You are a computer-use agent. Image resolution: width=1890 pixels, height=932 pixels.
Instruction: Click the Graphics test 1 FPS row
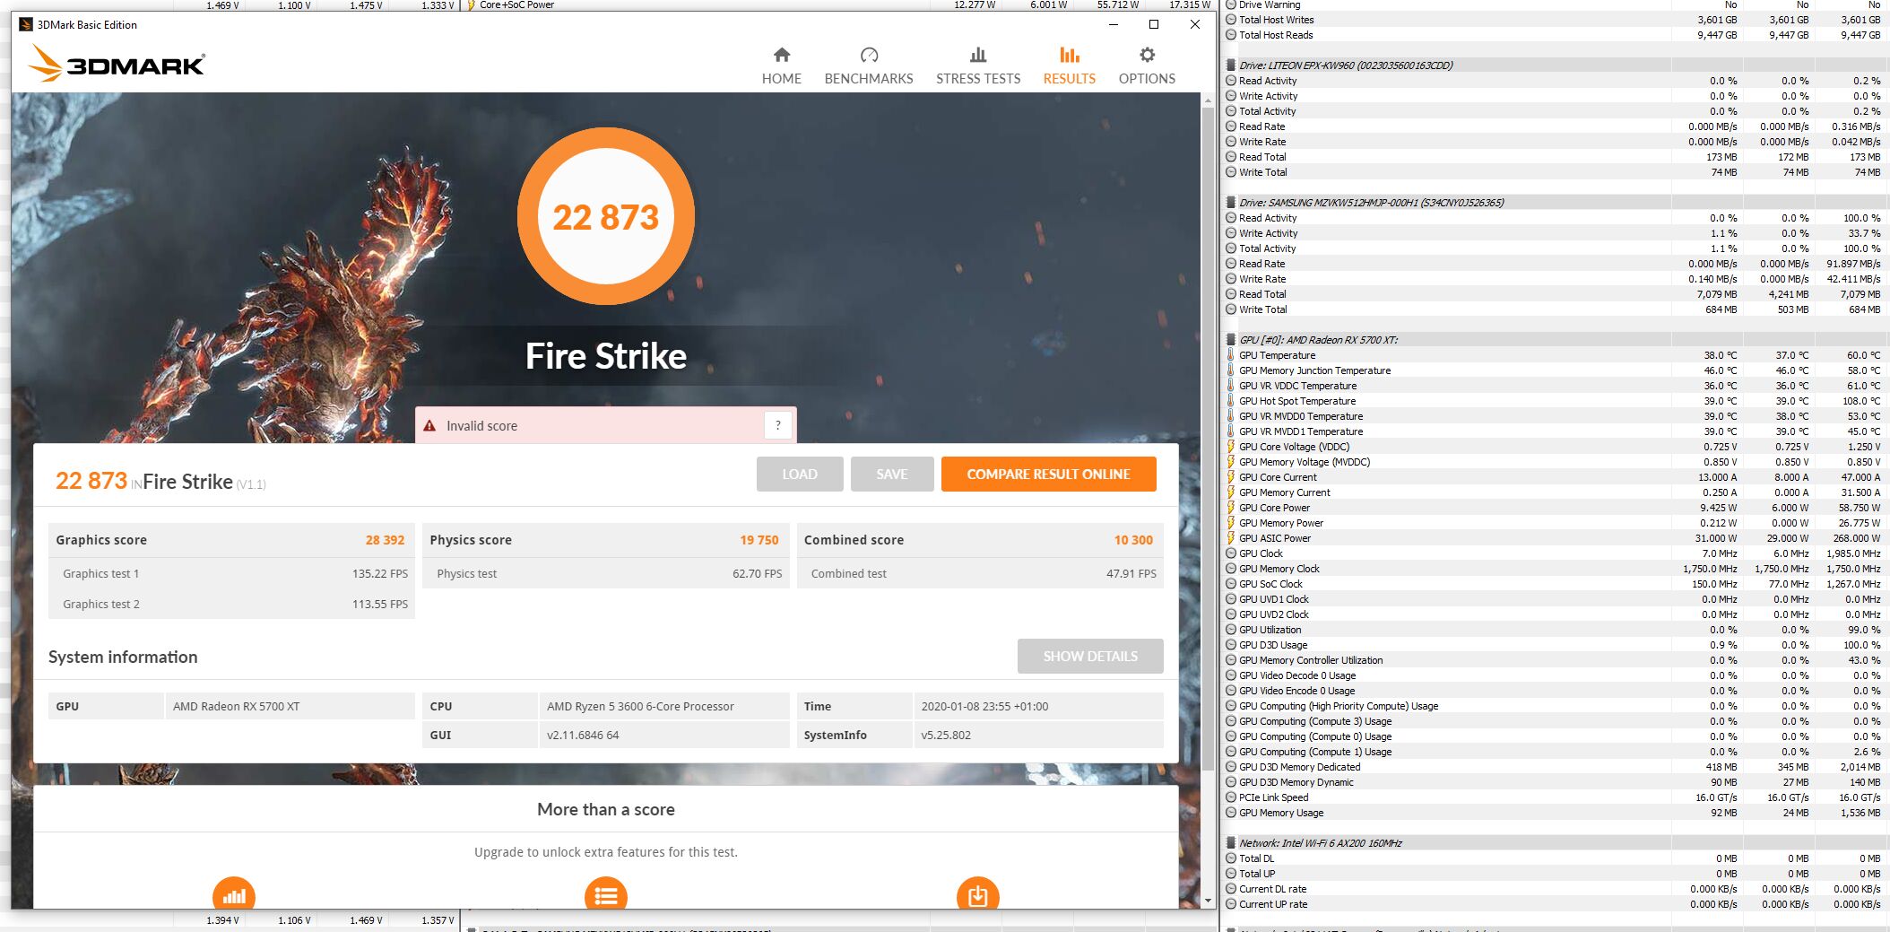(231, 573)
